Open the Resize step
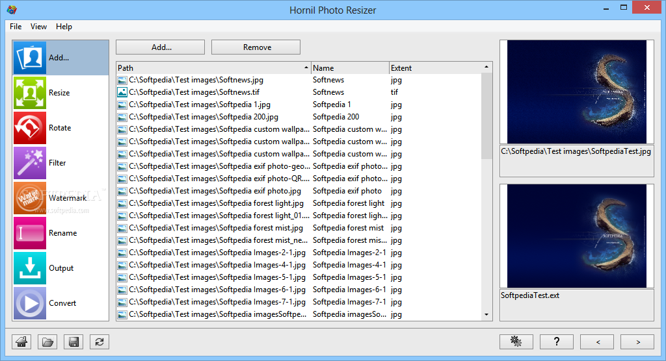The image size is (666, 361). 60,92
